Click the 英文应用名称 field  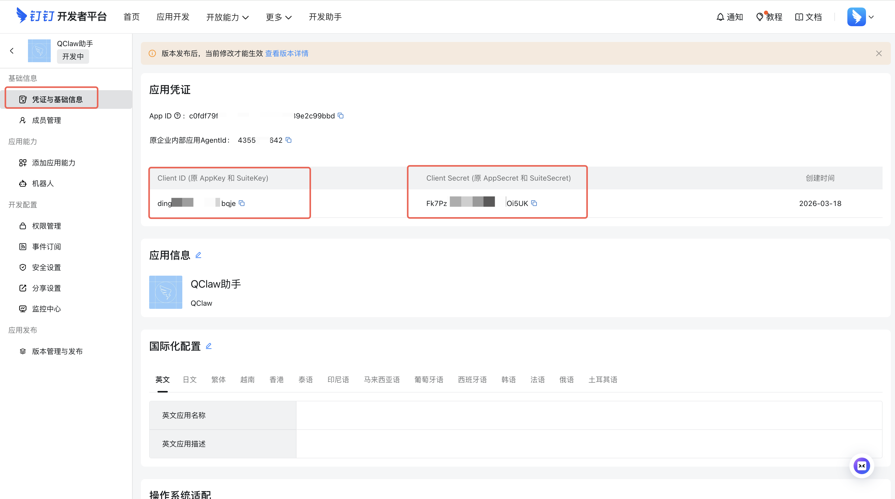pyautogui.click(x=589, y=415)
